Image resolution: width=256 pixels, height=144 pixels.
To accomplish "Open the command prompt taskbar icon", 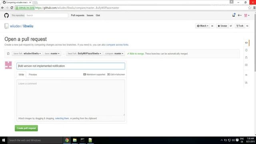I will click(x=82, y=140).
